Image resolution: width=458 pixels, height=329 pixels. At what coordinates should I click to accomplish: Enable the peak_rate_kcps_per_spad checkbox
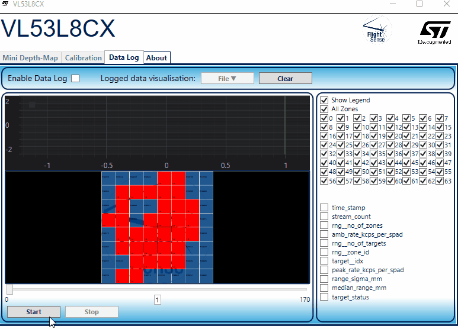(324, 270)
